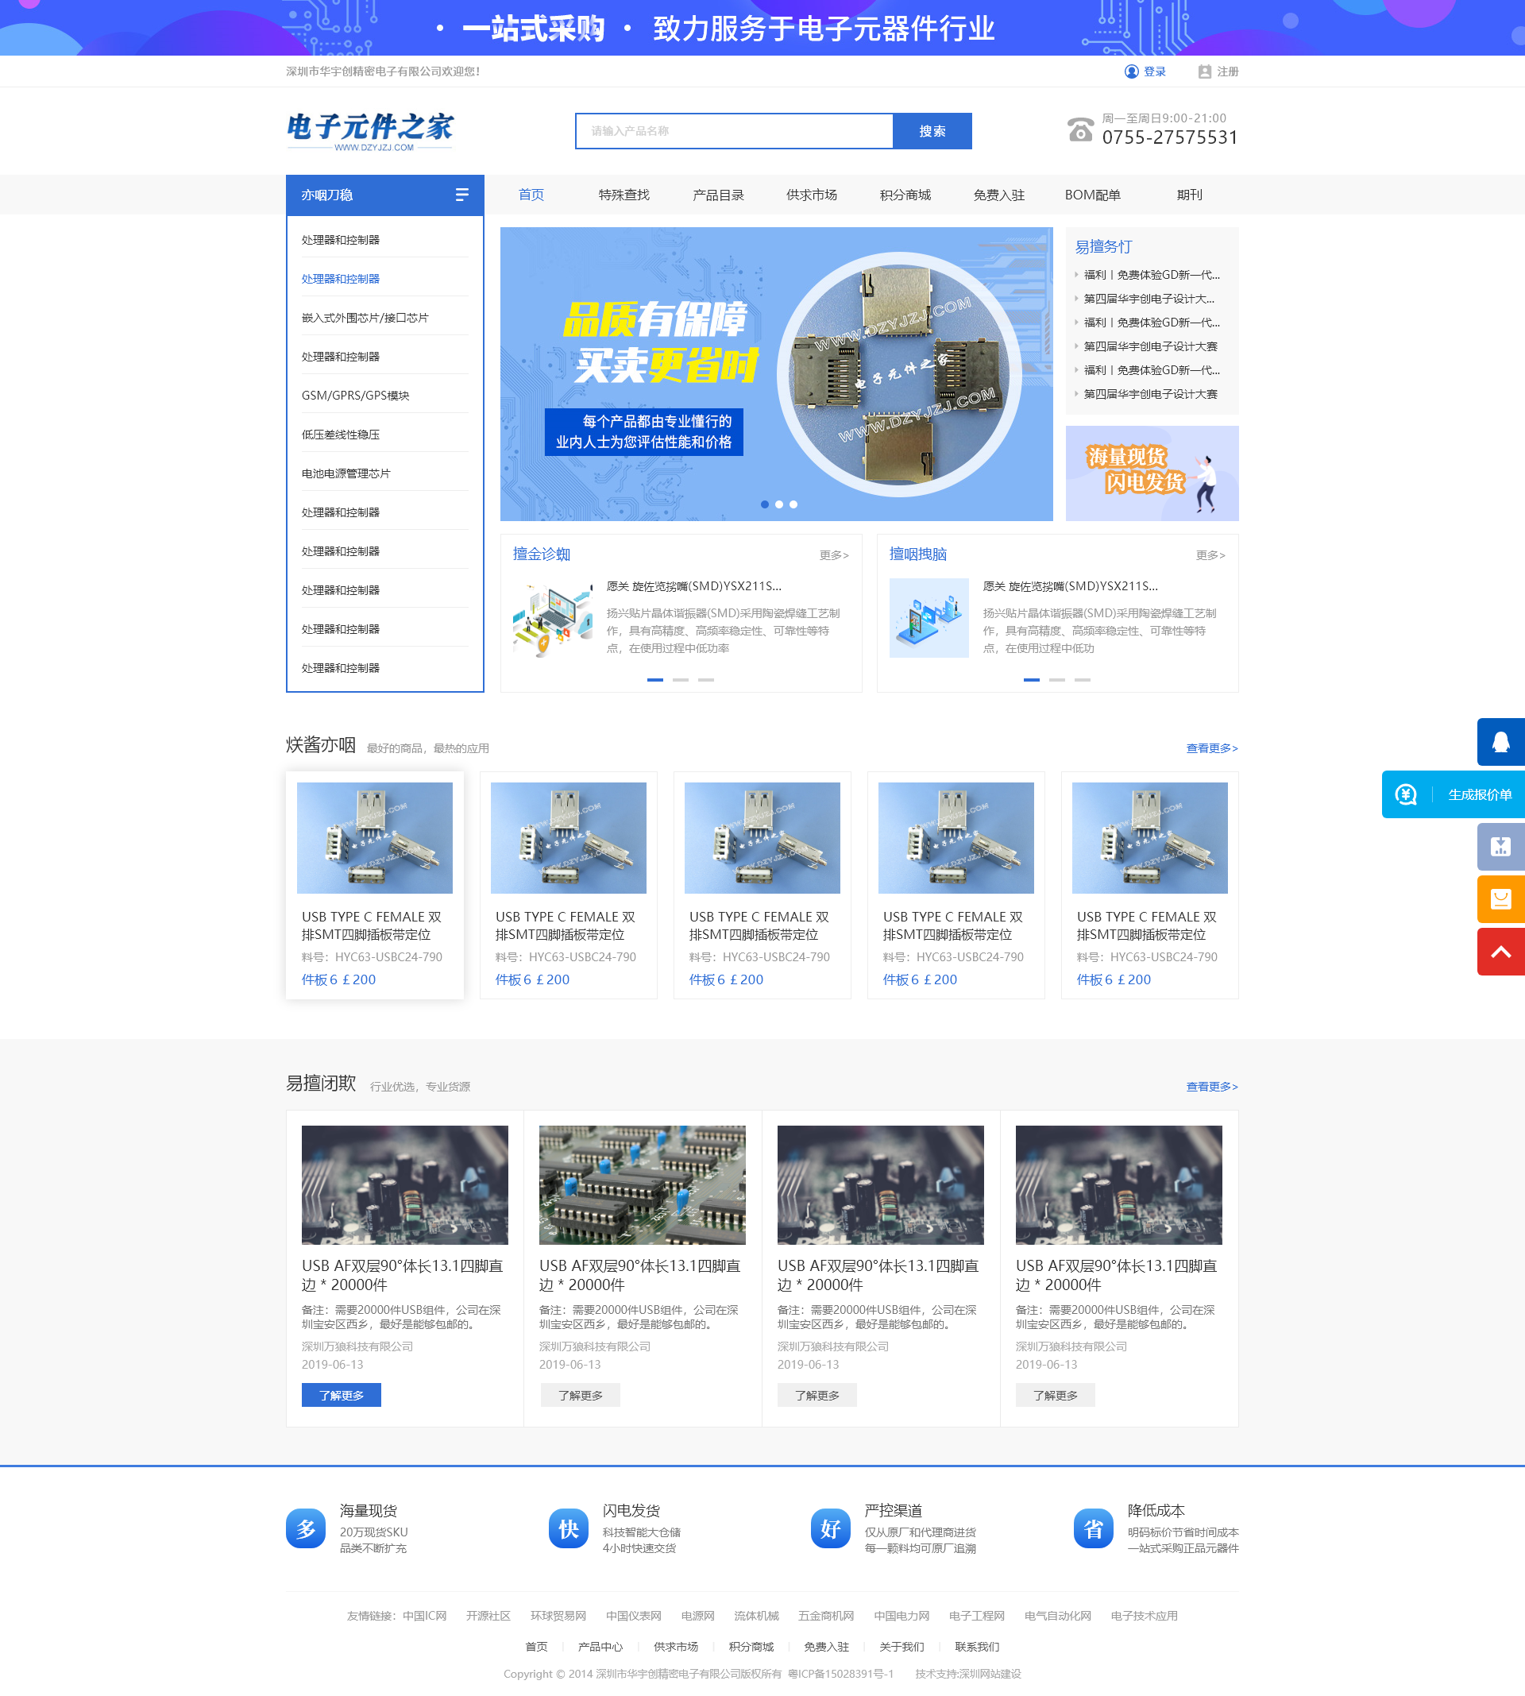Select the first banner carousel dot
The width and height of the screenshot is (1525, 1696).
764,504
